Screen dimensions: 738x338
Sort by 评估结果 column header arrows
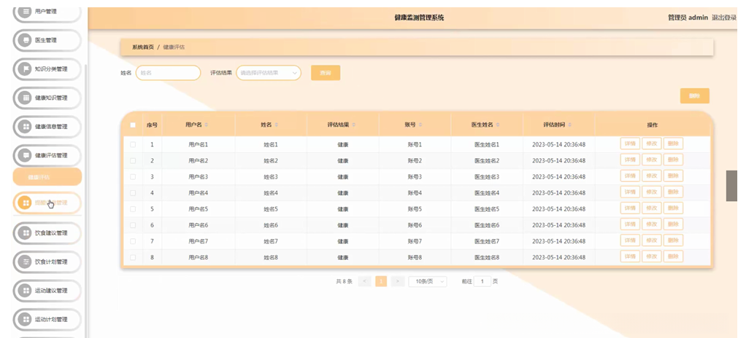[353, 125]
